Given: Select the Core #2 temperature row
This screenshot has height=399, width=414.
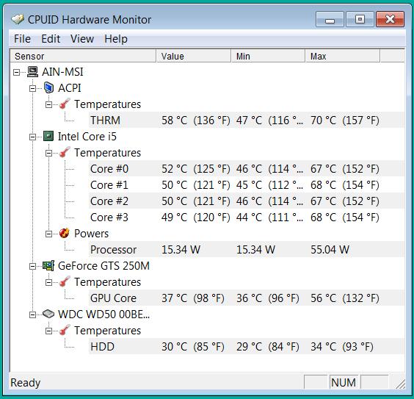Looking at the screenshot, I should [247, 201].
